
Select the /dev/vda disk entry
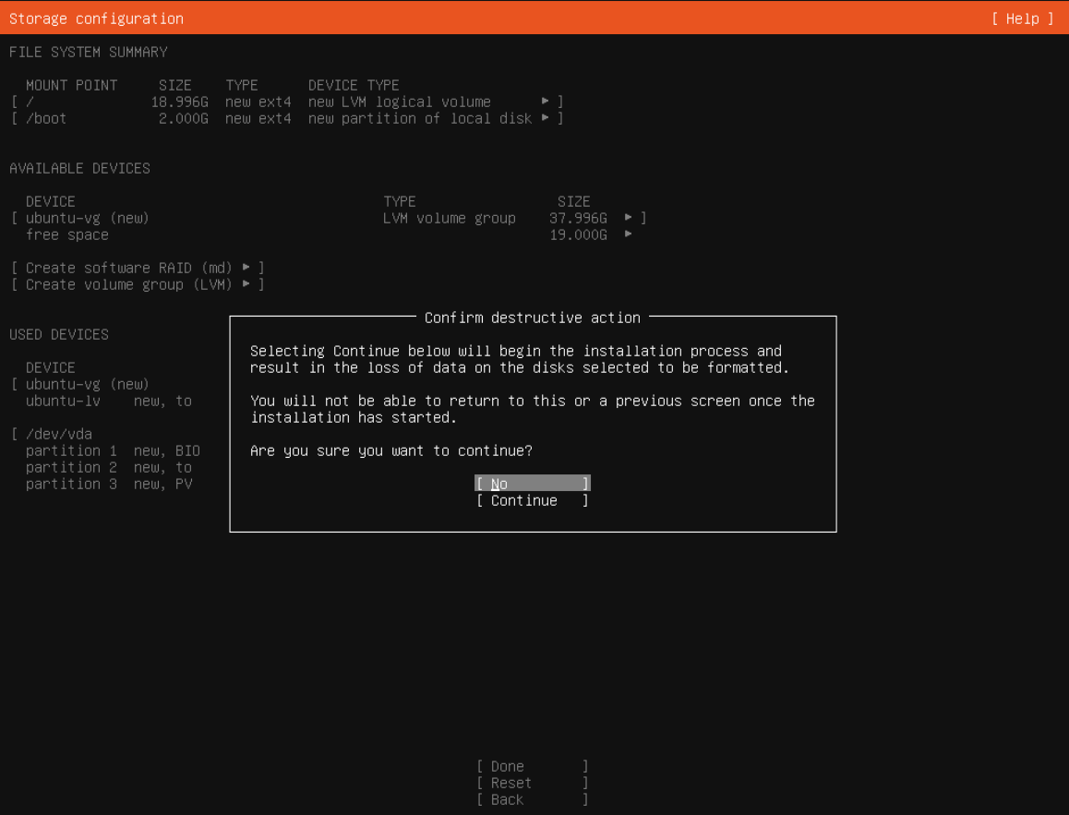[59, 434]
